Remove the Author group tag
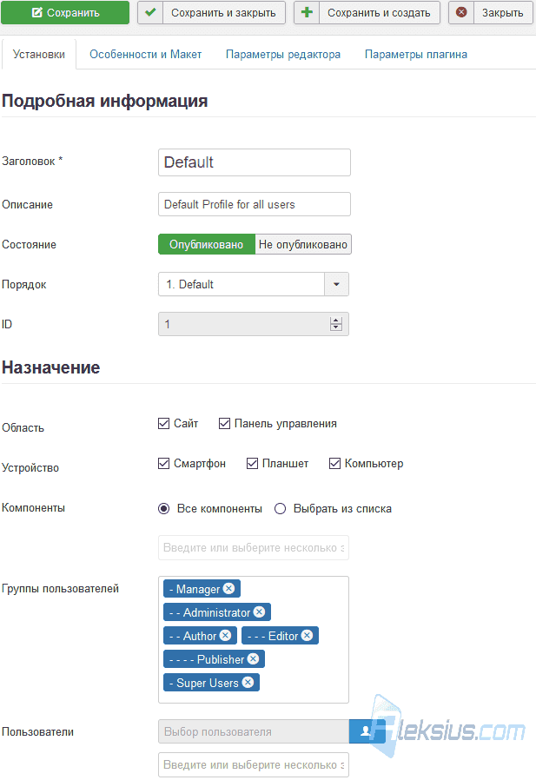 tap(226, 635)
